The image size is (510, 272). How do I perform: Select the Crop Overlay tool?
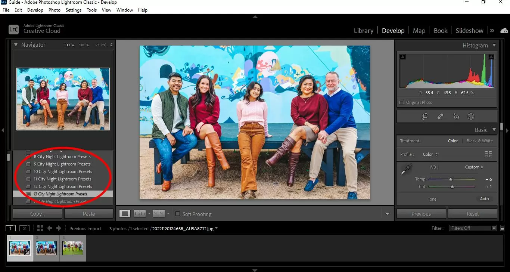point(425,117)
